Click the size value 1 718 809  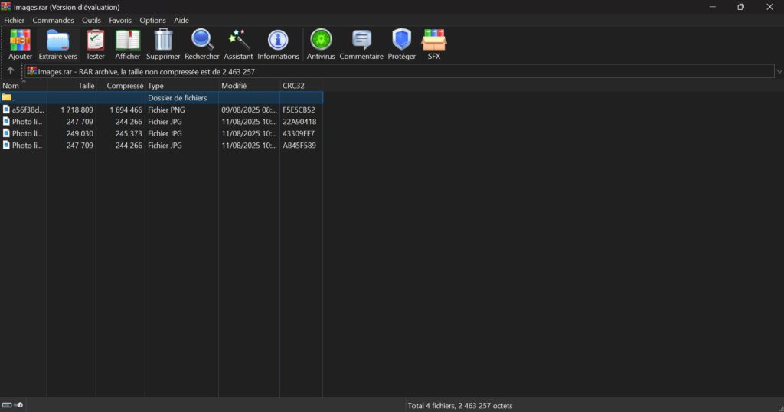pyautogui.click(x=77, y=110)
